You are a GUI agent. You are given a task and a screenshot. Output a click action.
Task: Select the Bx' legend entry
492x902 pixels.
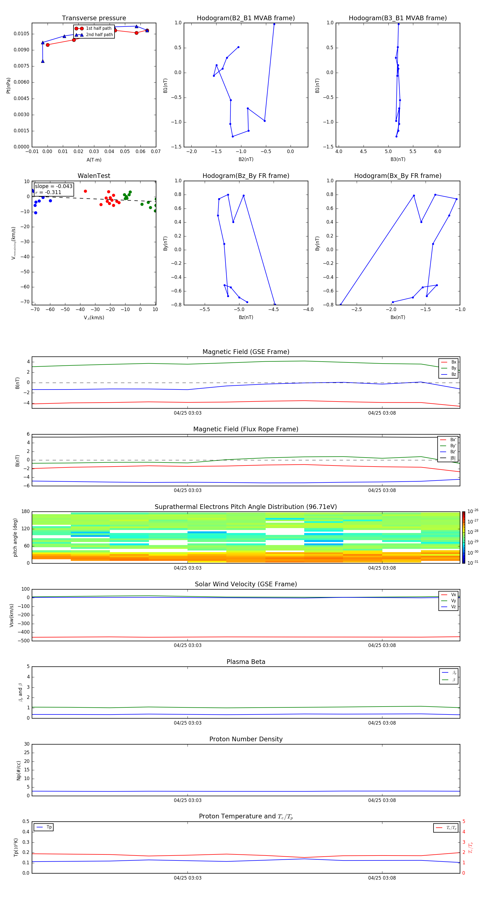[x=448, y=440]
